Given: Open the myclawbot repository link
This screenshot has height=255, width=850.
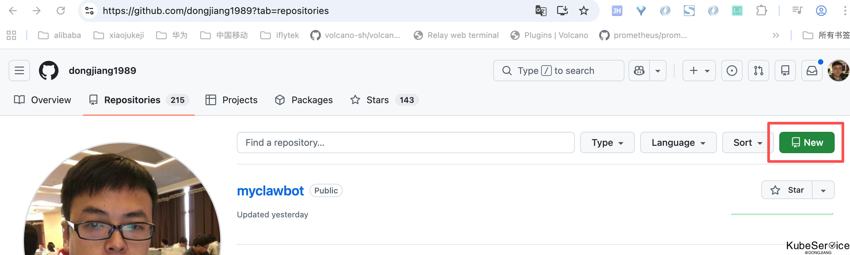Looking at the screenshot, I should point(270,191).
